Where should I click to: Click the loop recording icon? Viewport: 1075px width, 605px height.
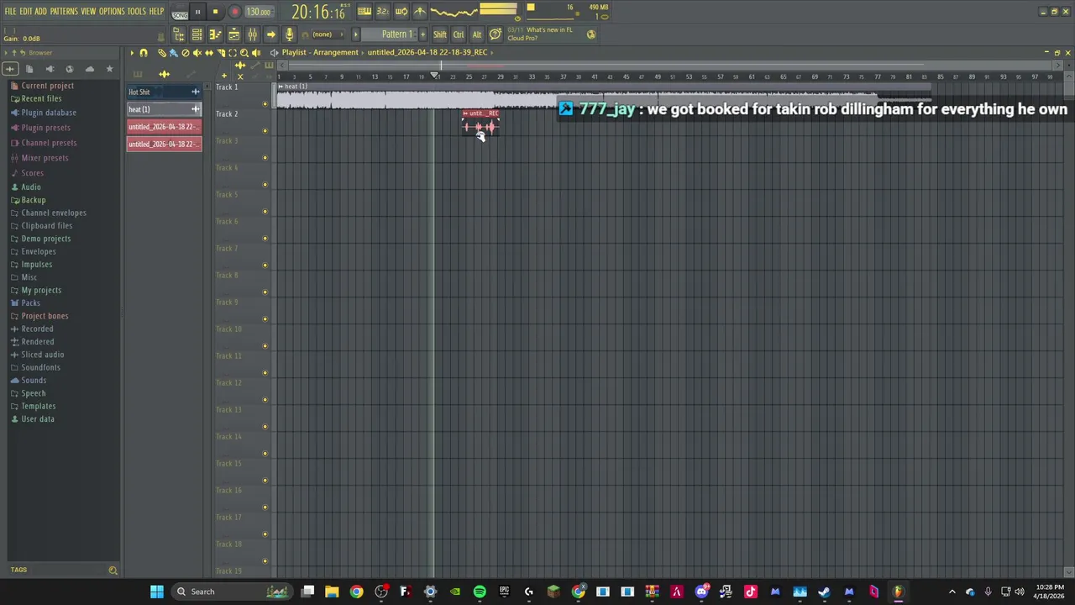tap(401, 12)
